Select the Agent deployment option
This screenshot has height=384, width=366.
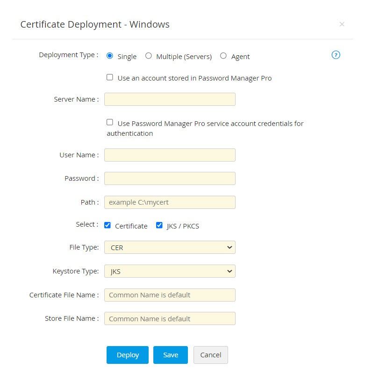tap(223, 56)
